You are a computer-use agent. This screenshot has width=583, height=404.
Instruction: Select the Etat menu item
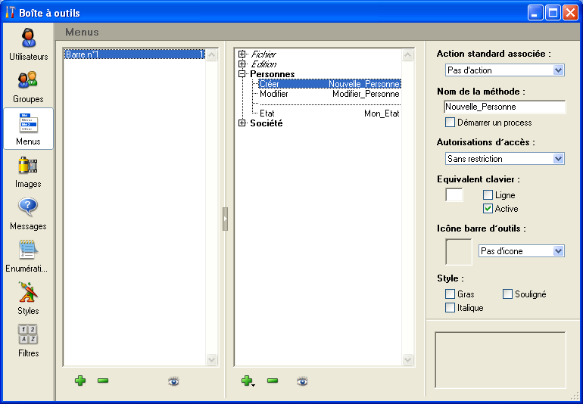tap(267, 113)
